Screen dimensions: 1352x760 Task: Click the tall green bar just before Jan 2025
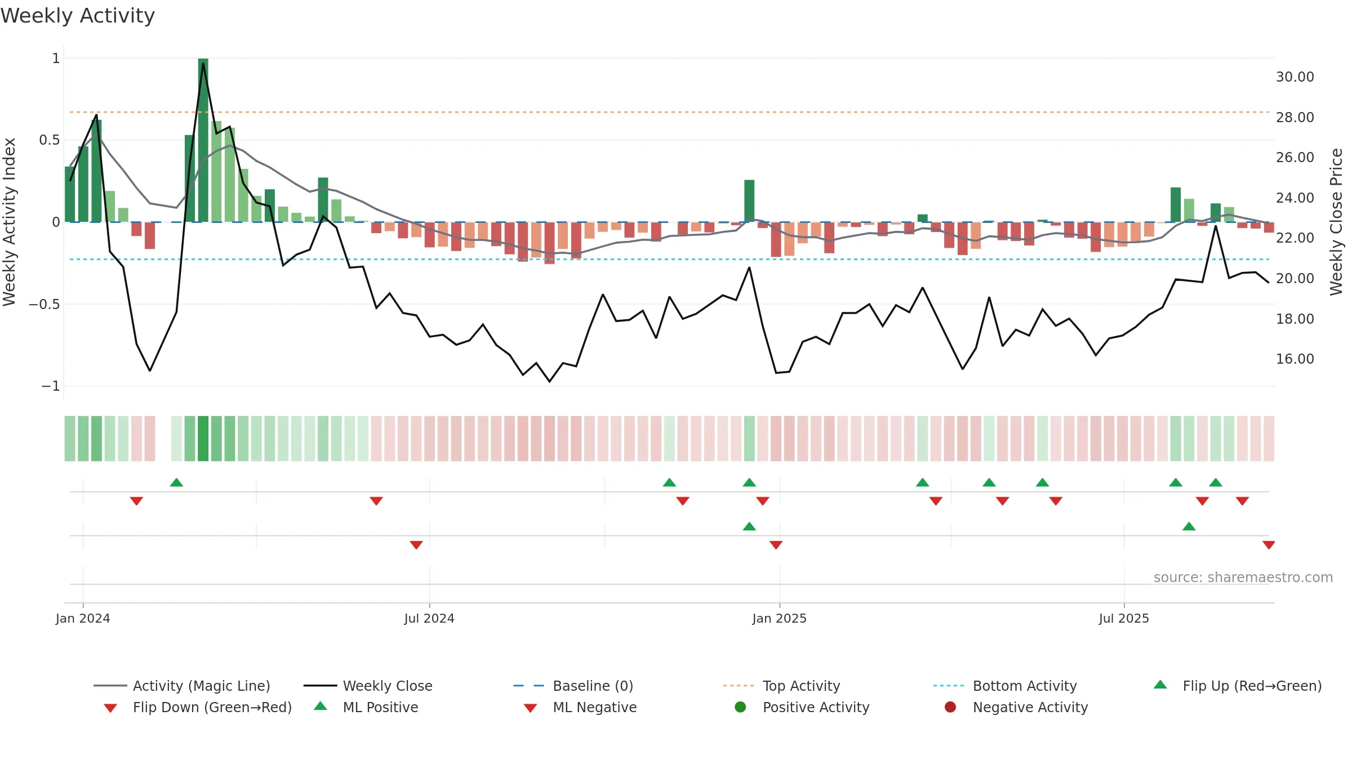(x=749, y=201)
